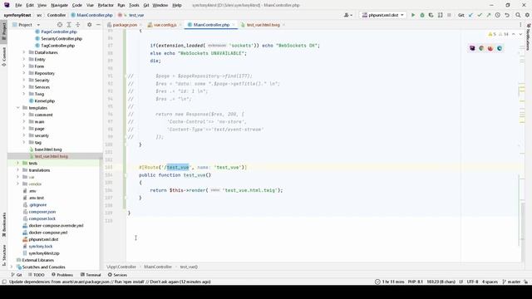Open Project panel options gear
532x299 pixels.
click(89, 25)
